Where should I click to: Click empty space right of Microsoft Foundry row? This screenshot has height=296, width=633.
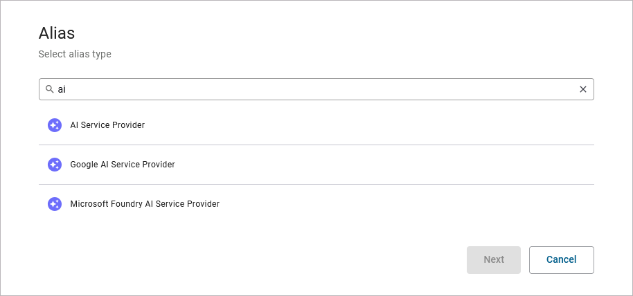(416, 204)
